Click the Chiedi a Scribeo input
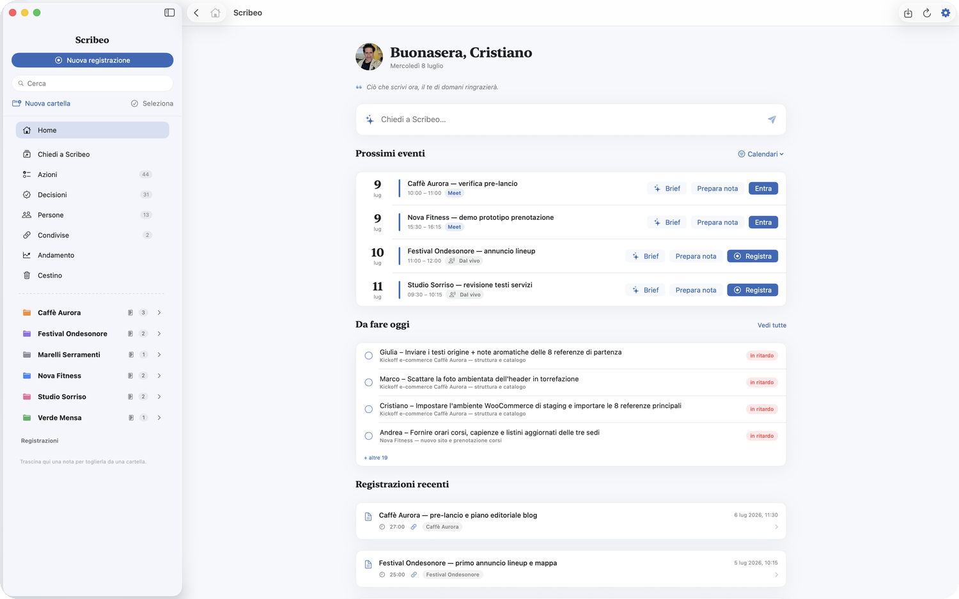This screenshot has width=959, height=599. tap(571, 120)
